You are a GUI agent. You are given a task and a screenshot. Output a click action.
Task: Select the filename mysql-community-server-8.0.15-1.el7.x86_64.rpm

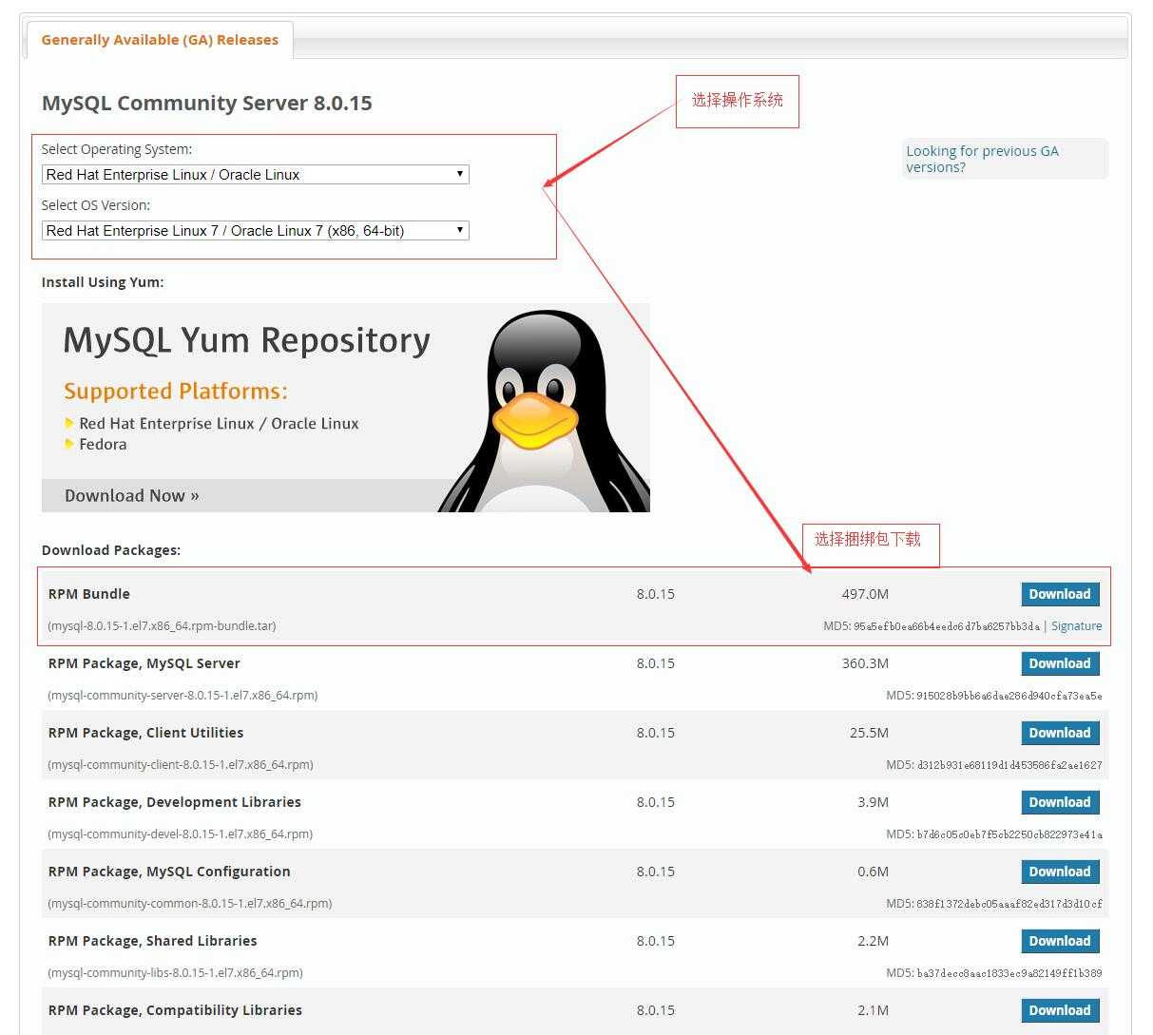183,696
